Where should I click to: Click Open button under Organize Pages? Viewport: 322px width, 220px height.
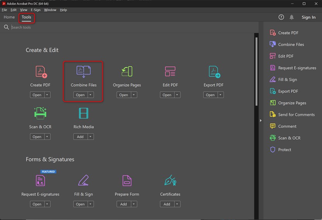[124, 95]
